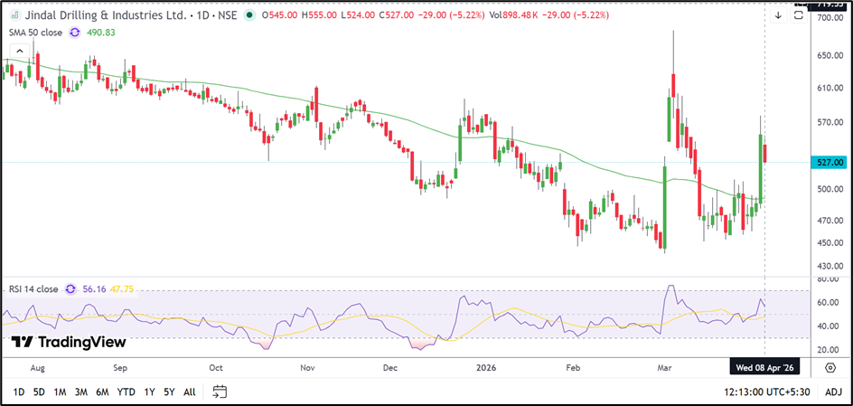Open the go-to-date calendar icon
Image resolution: width=853 pixels, height=406 pixels.
click(x=219, y=392)
